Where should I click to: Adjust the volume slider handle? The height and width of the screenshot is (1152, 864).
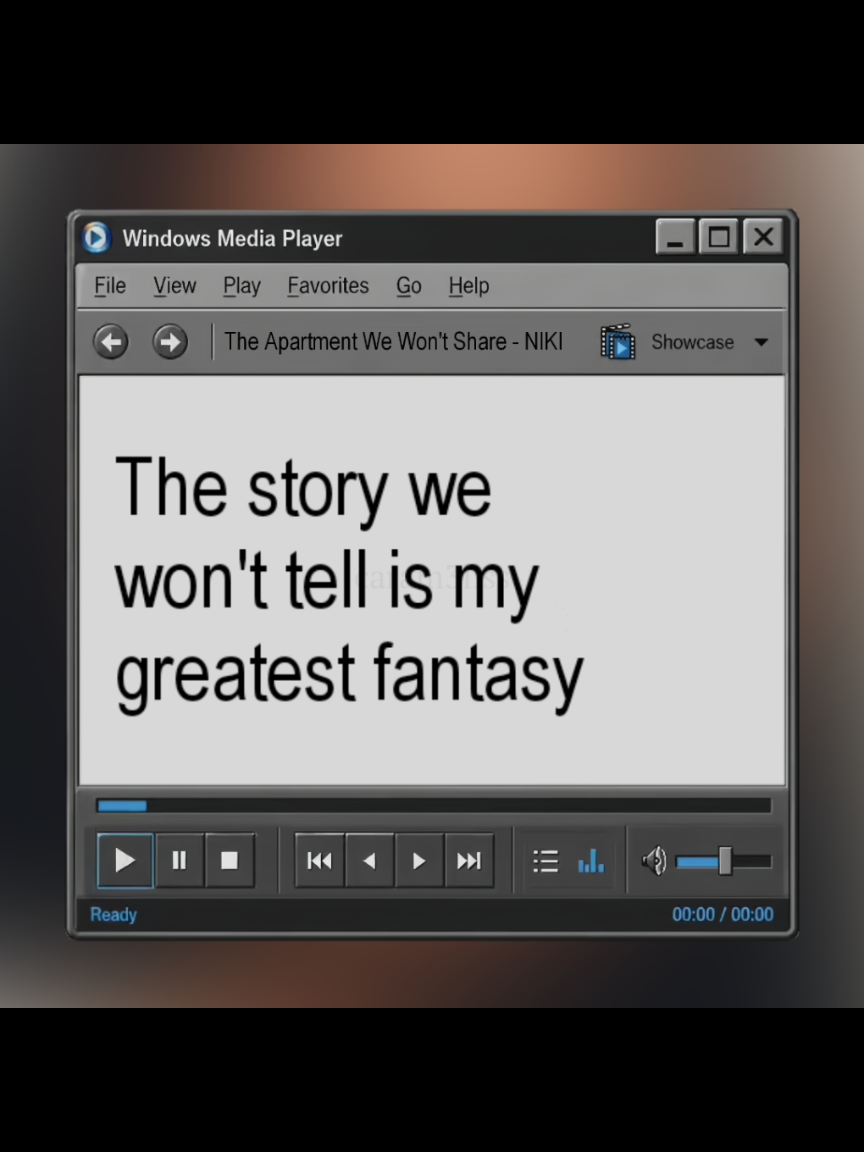pos(725,861)
